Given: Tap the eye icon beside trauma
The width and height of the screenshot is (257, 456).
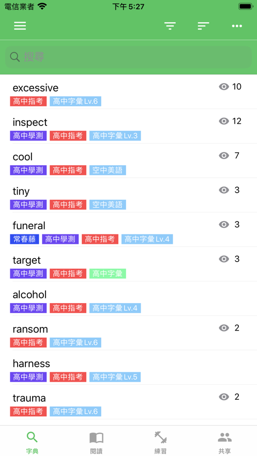Looking at the screenshot, I should pyautogui.click(x=224, y=397).
